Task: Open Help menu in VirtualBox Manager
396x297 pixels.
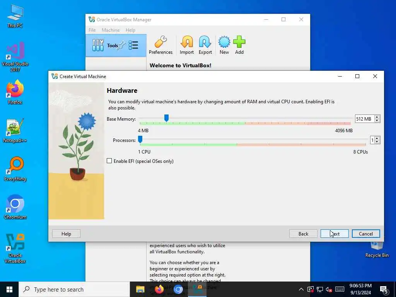Action: [130, 30]
